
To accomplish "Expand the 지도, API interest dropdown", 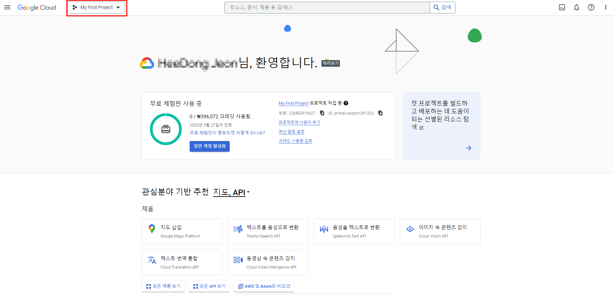I will [x=231, y=192].
